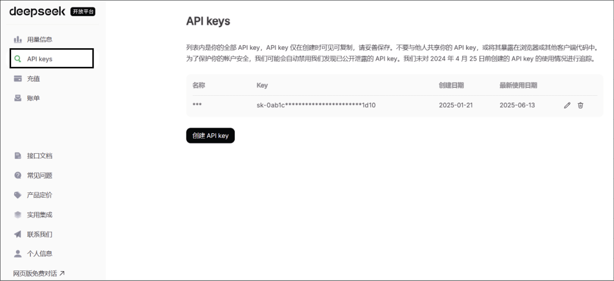This screenshot has height=281, width=614.
Task: Click the 创建 API key button
Action: [210, 136]
